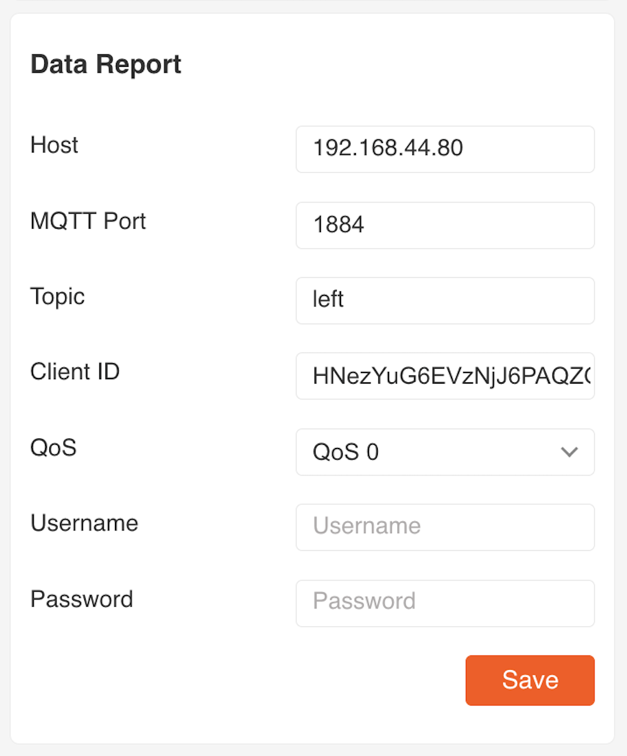Click the Topic label on the left
Screen dimensions: 627x756
57,297
